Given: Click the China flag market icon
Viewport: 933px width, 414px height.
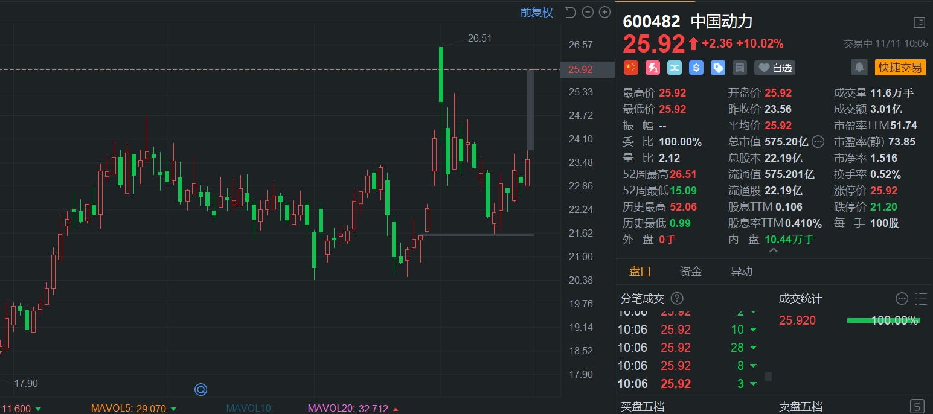Looking at the screenshot, I should [x=630, y=68].
